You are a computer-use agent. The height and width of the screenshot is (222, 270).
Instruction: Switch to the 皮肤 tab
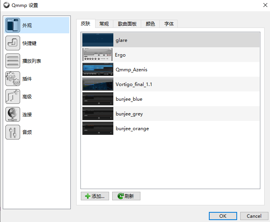click(x=85, y=24)
